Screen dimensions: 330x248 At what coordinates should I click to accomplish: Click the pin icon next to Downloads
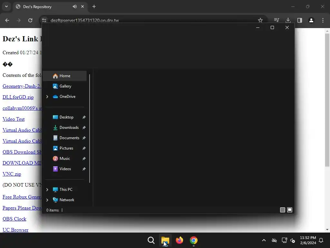click(84, 128)
